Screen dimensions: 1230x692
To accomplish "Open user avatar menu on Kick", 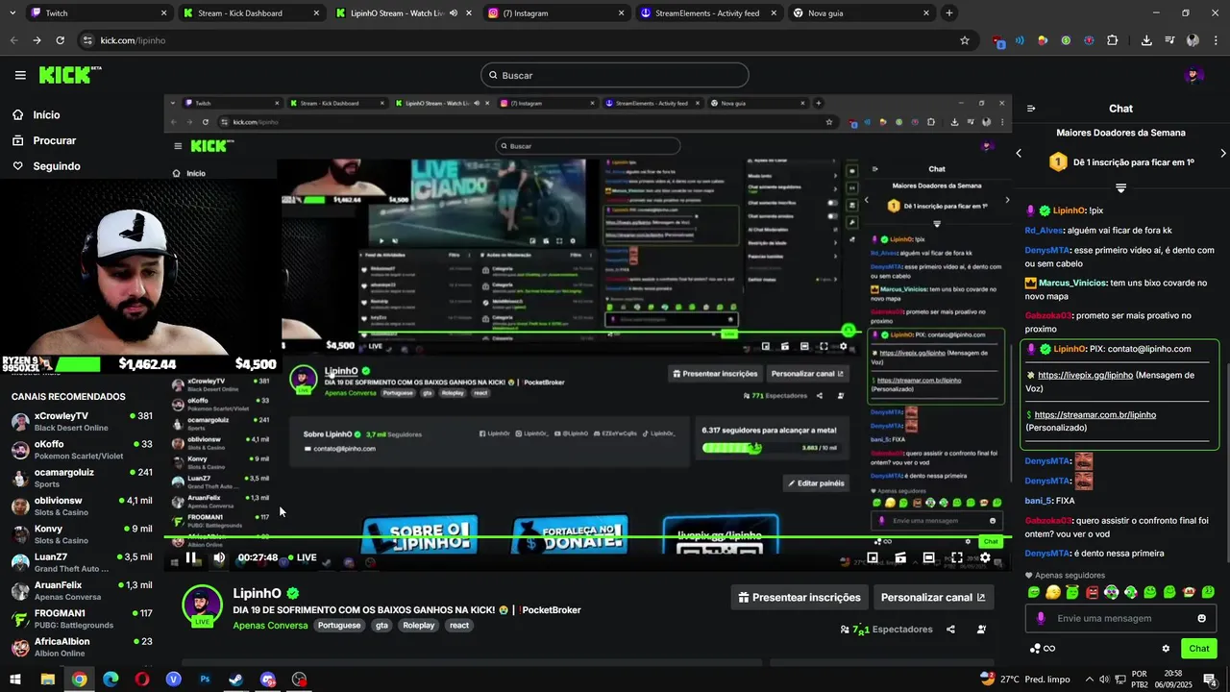I will [1194, 75].
